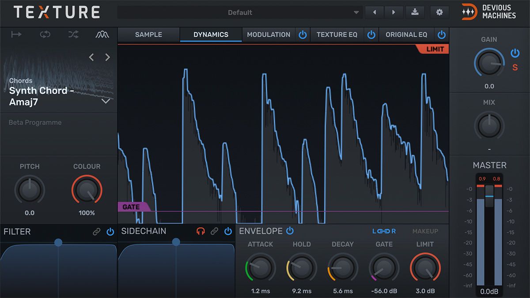Expand the Synth Chord sample list
530x298 pixels.
106,101
